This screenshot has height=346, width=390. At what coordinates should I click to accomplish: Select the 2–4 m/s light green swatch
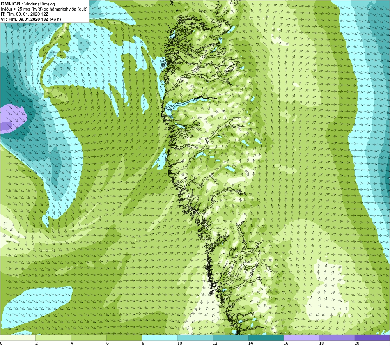coord(53,337)
